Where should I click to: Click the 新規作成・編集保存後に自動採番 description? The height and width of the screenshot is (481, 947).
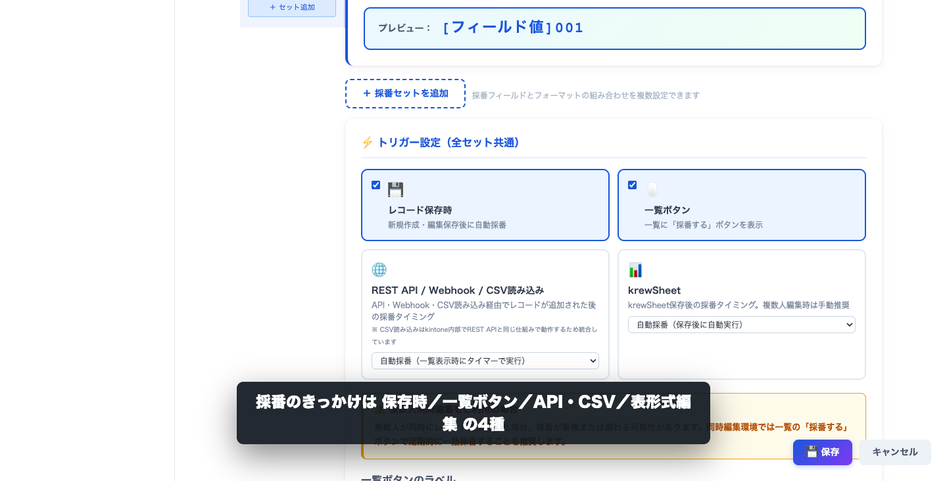447,225
